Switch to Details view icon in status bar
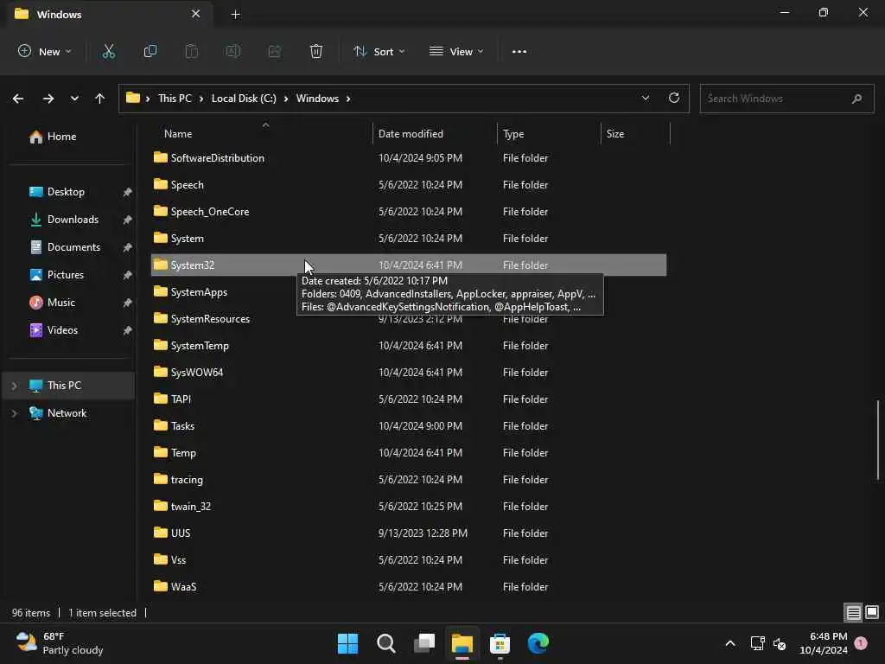Viewport: 885px width, 664px height. coord(853,612)
